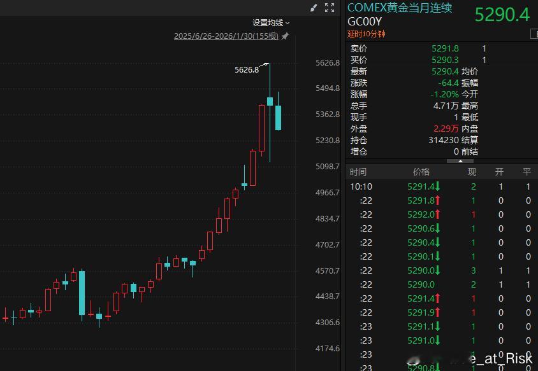This screenshot has height=371, width=538.
Task: Select the pencil annotation tool
Action: pos(314,8)
